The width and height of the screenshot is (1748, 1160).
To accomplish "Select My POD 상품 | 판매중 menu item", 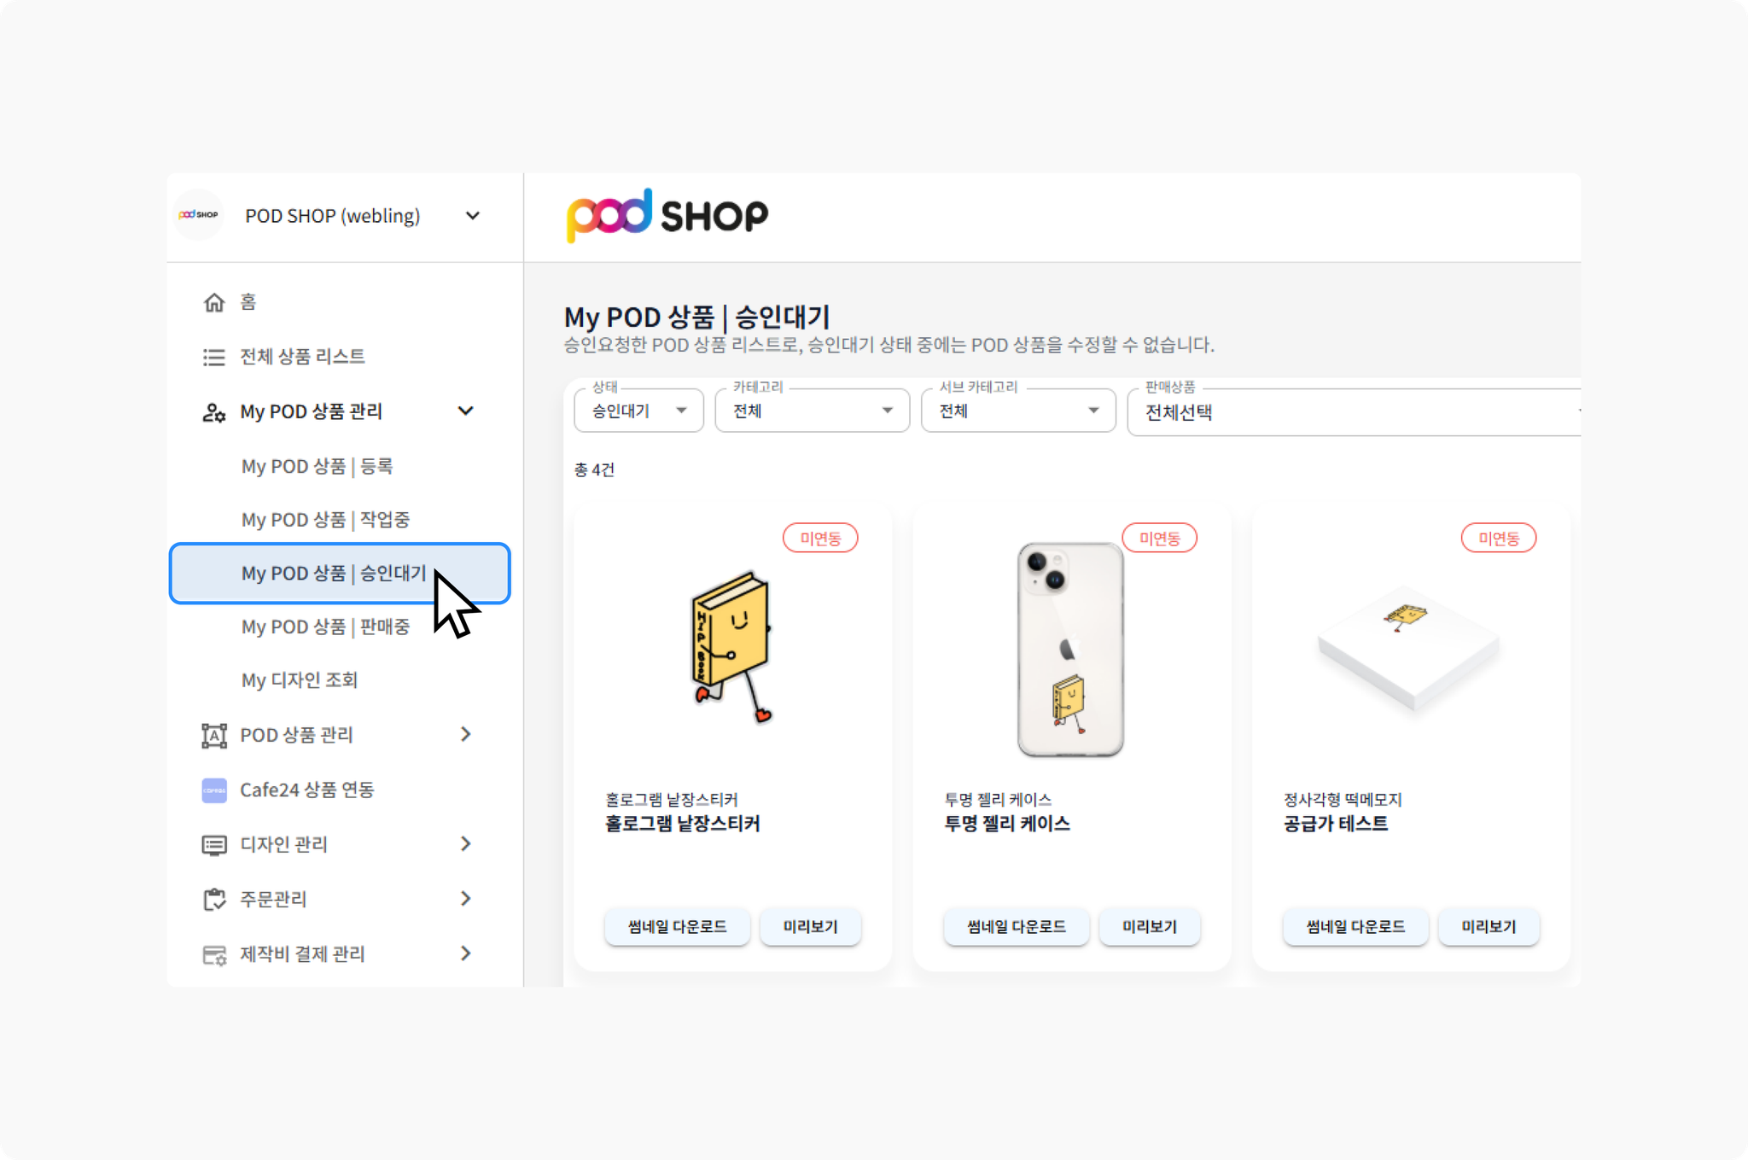I will coord(325,627).
